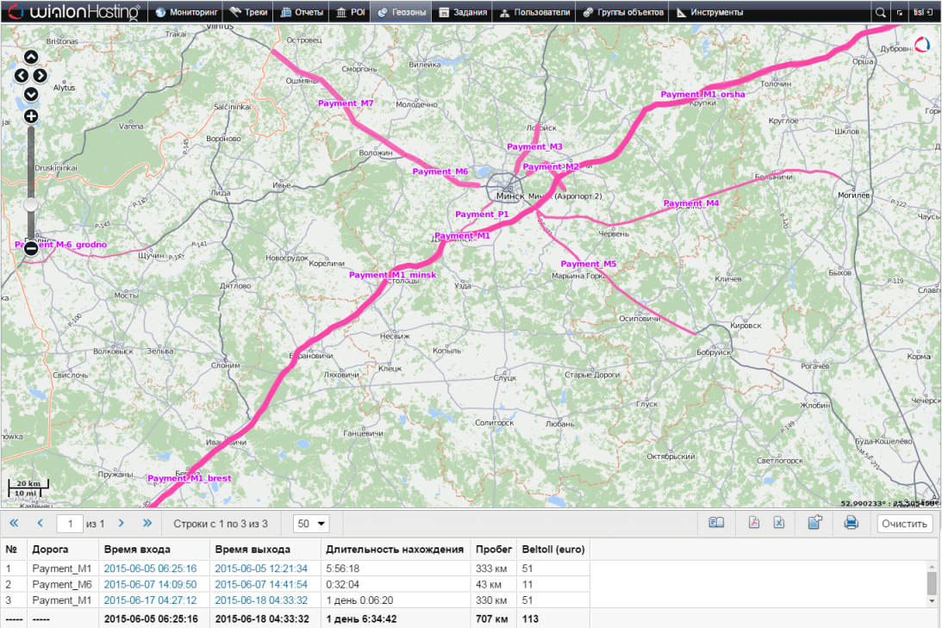The image size is (942, 628).
Task: Export report to Excel file
Action: 777,523
